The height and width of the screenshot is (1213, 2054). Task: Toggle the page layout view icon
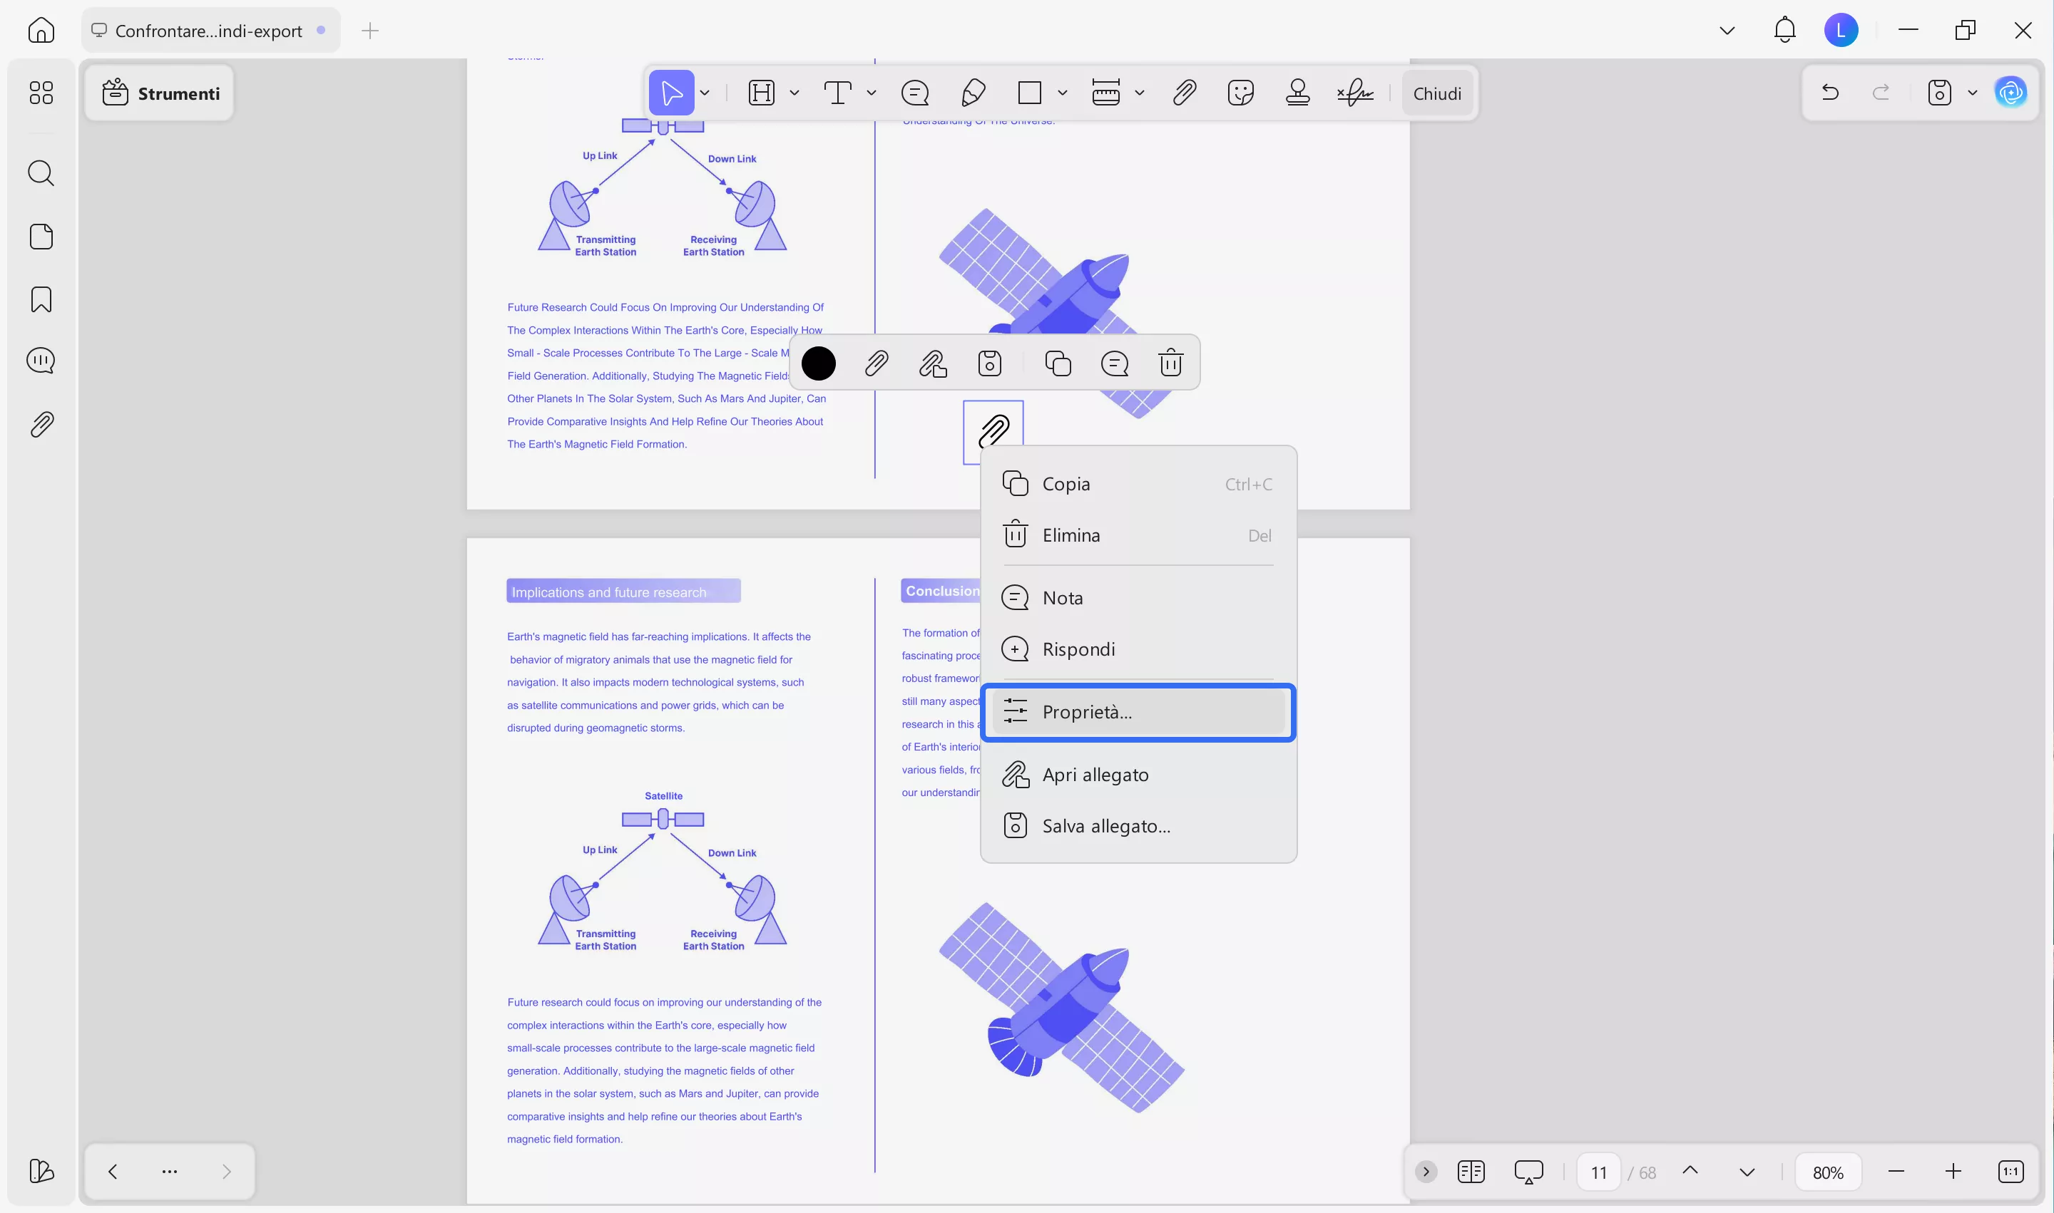tap(1471, 1172)
